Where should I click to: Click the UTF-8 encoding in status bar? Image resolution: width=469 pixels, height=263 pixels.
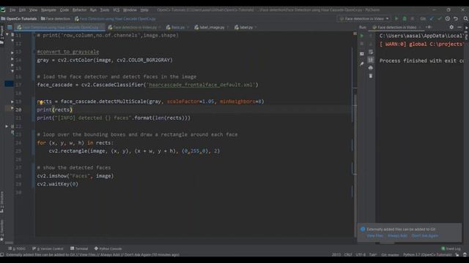coord(361,255)
